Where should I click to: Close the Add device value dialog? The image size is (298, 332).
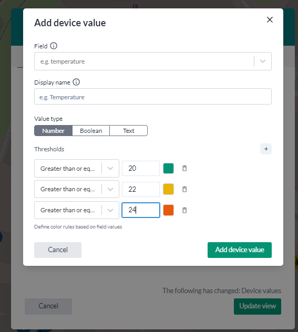coord(270,19)
